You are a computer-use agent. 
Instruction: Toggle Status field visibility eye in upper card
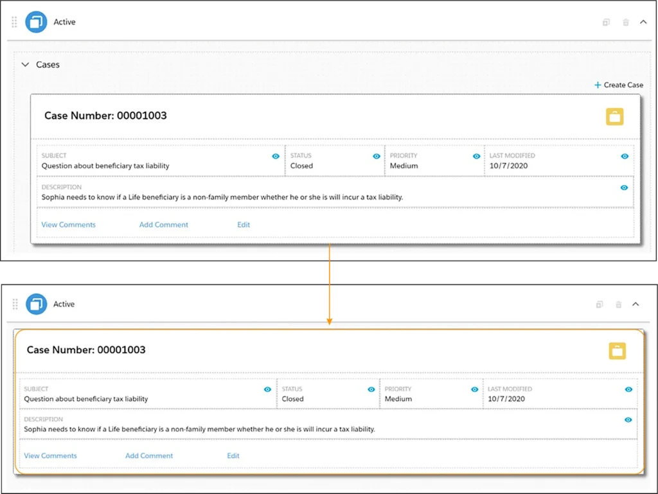click(377, 156)
